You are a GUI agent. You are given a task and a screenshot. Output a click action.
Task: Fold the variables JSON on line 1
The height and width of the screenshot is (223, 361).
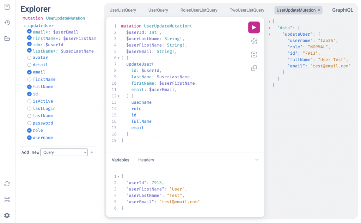tap(118, 176)
